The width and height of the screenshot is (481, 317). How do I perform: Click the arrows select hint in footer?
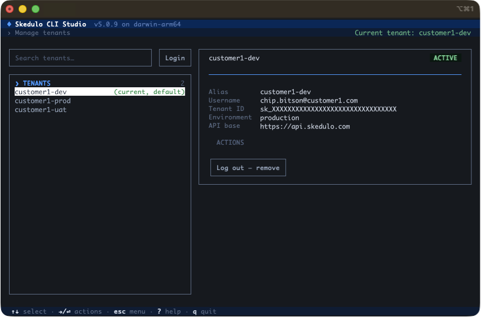[29, 311]
